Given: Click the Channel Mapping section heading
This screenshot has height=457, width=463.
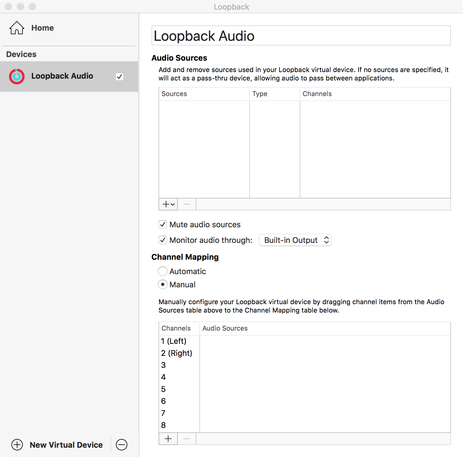Looking at the screenshot, I should pyautogui.click(x=185, y=257).
